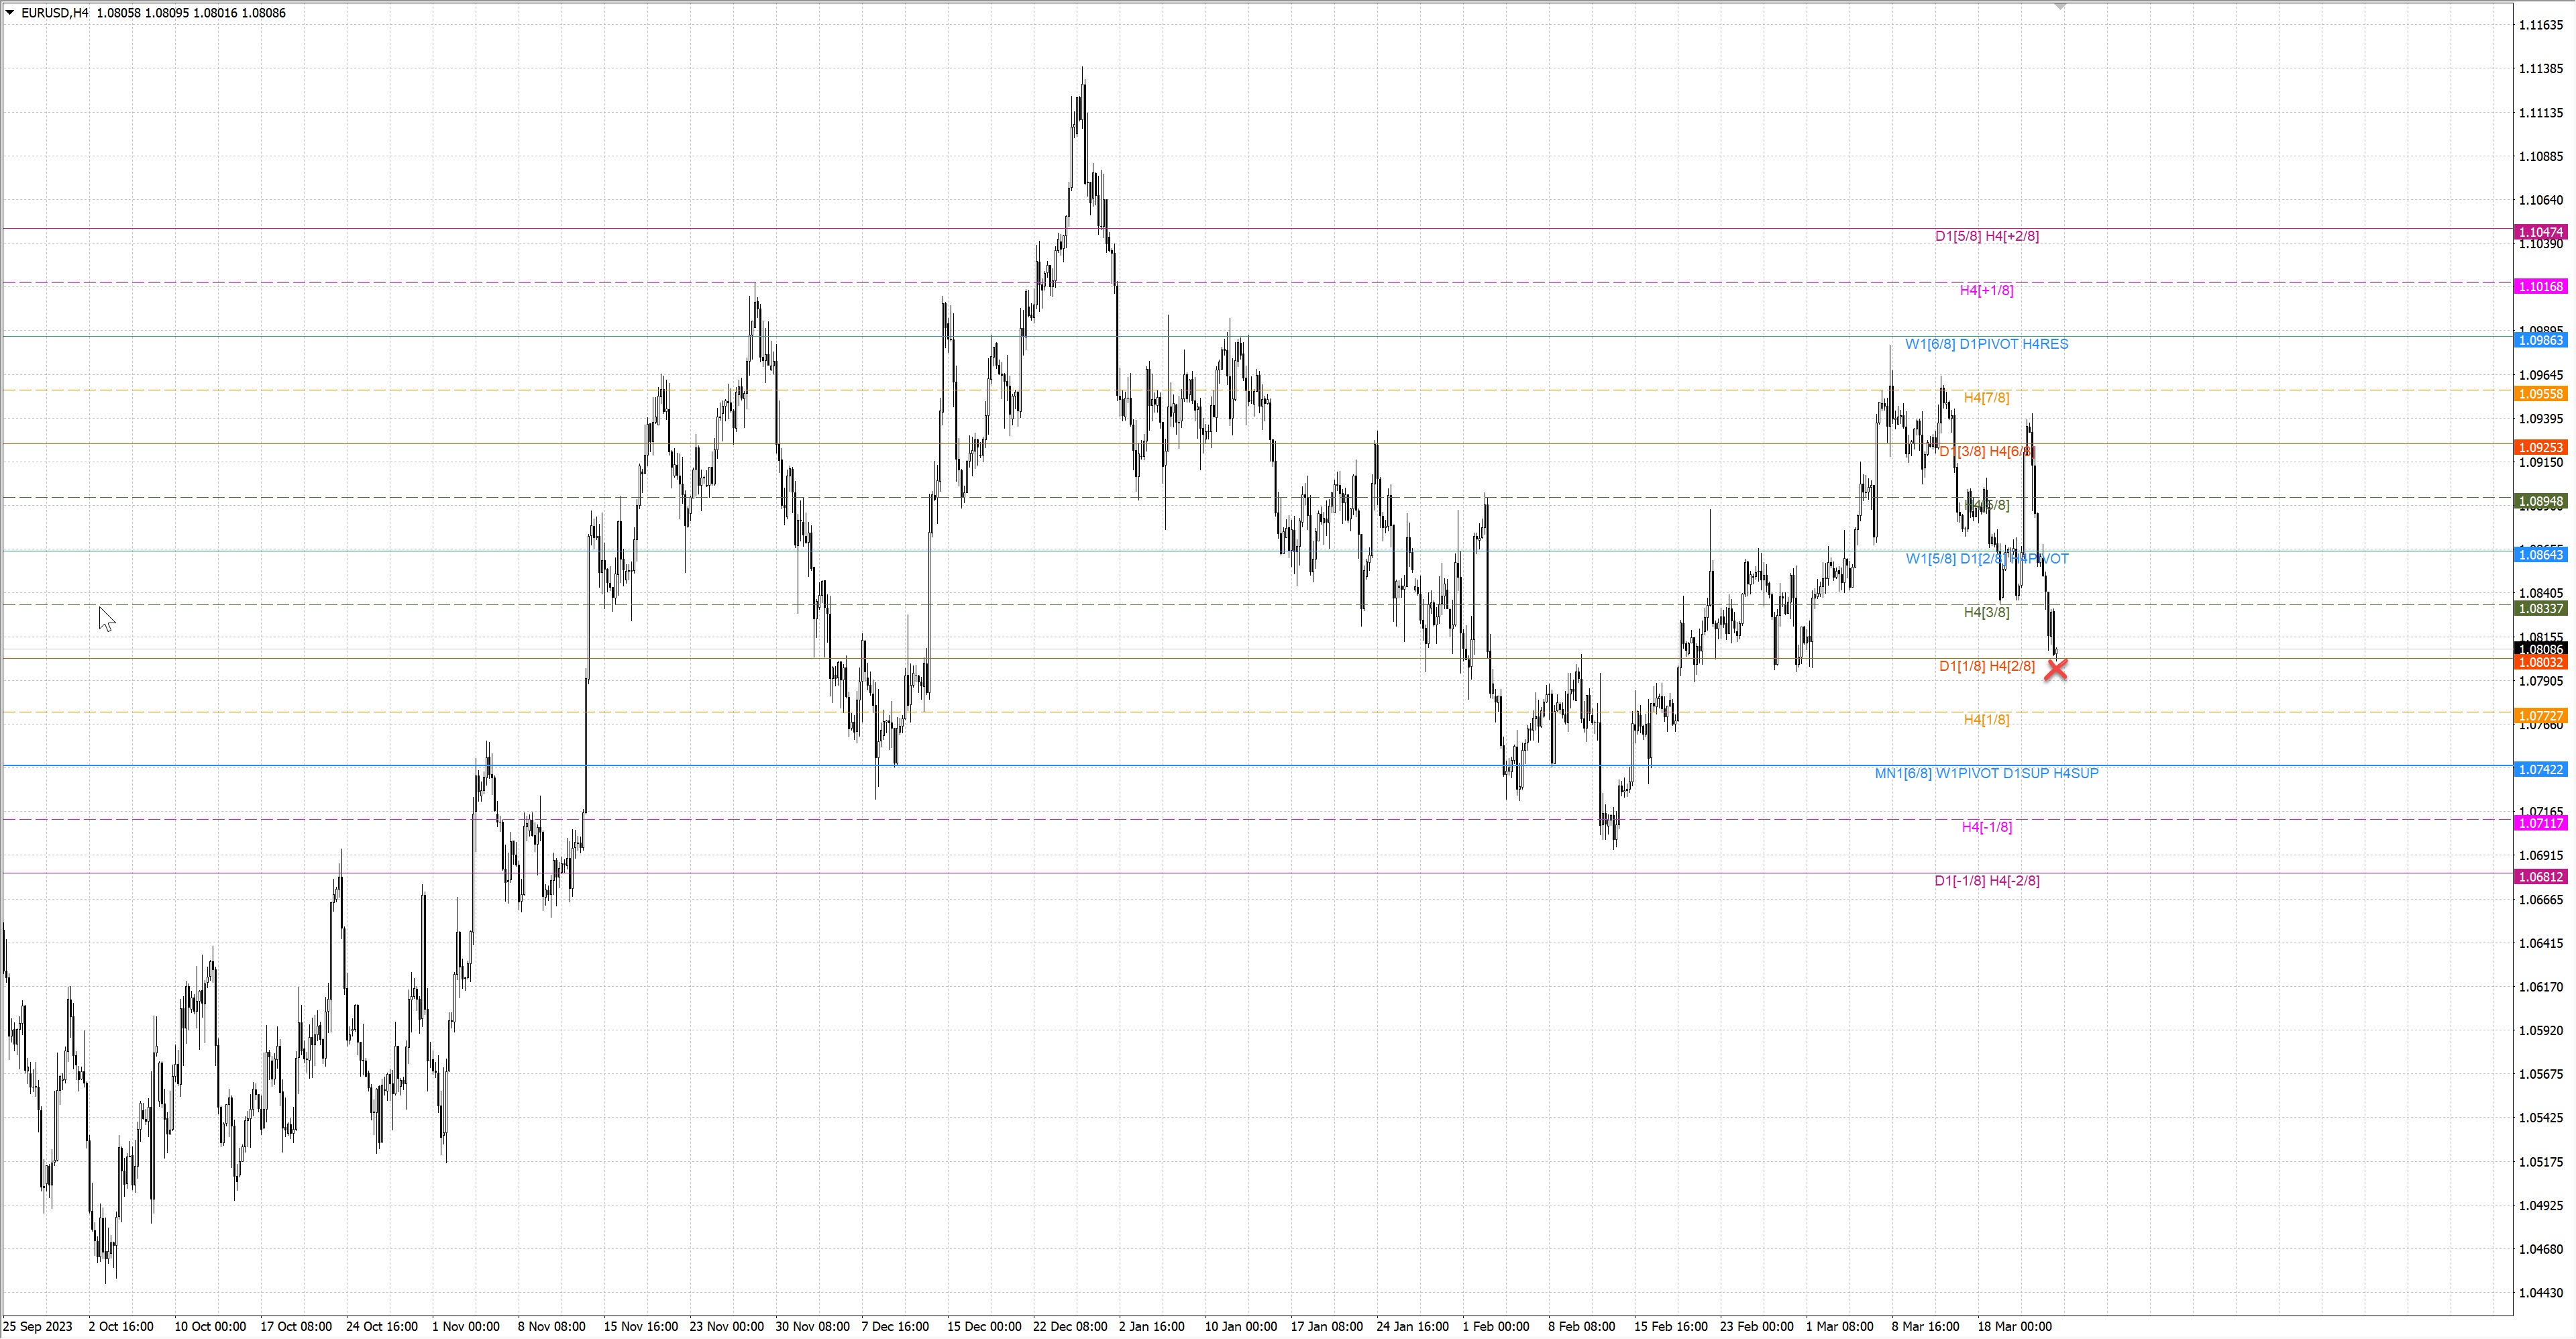Click the H4[7/8] orange dashed level label
This screenshot has width=2576, height=1339.
coord(1986,398)
